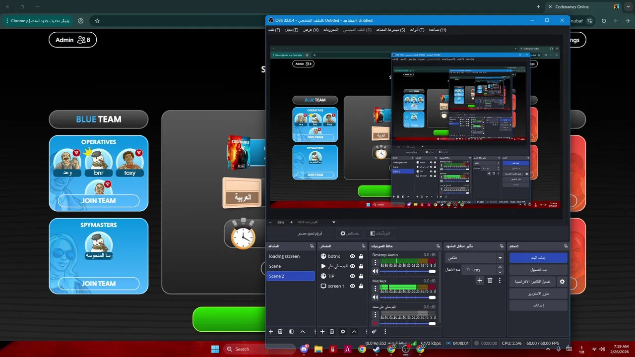
Task: Open the عرض (V) View menu
Action: click(311, 30)
